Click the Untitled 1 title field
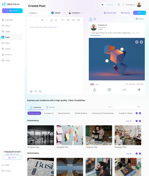This screenshot has height=176, width=149. coord(38,13)
